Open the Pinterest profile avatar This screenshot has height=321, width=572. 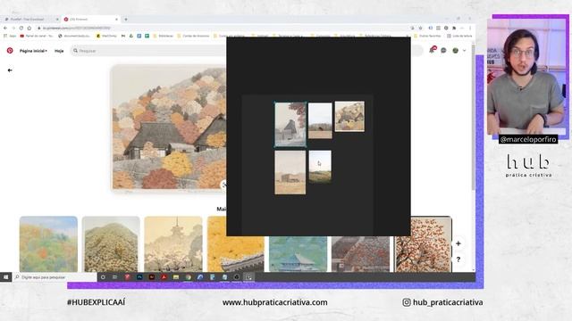455,50
